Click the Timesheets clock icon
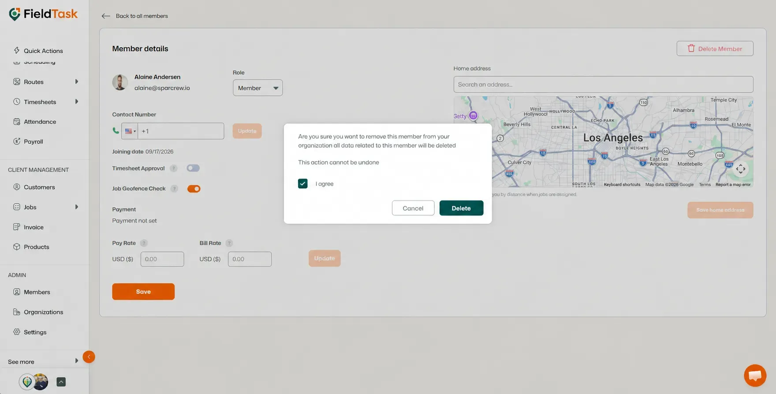 [17, 101]
